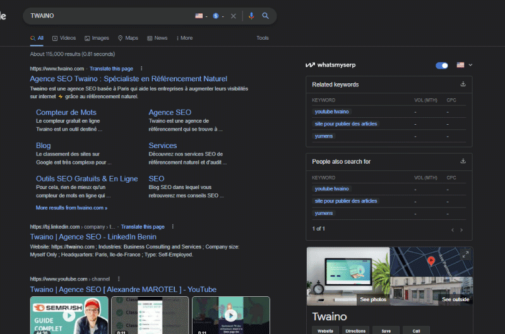
Task: Visit Twaino Website button in knowledge panel
Action: [x=325, y=330]
